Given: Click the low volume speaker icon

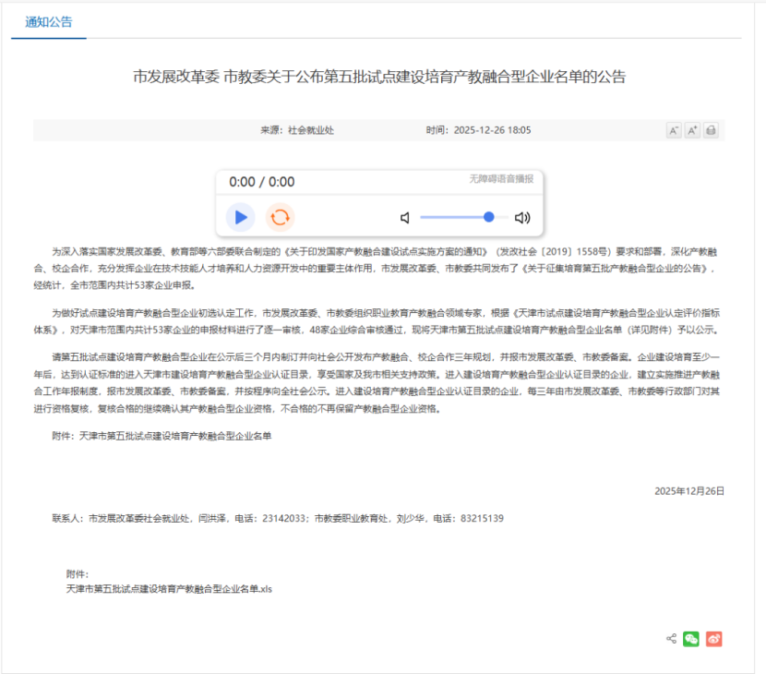Looking at the screenshot, I should 404,218.
